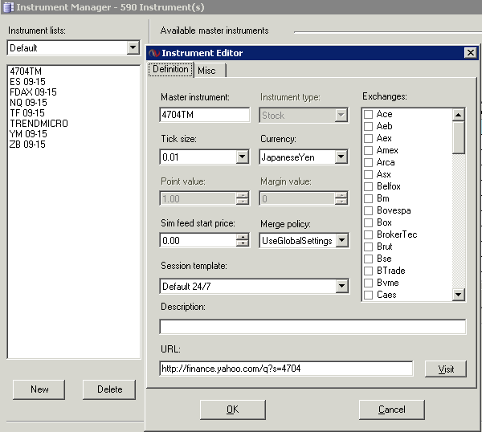The width and height of the screenshot is (482, 432).
Task: Click the New instrument list button
Action: click(39, 389)
